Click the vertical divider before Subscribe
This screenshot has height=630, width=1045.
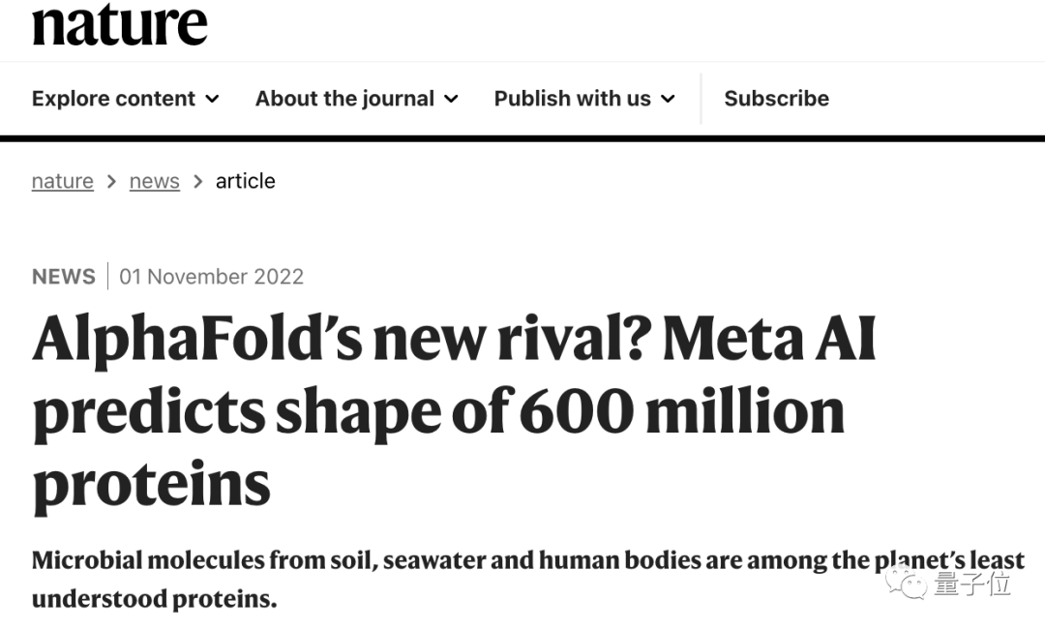701,99
